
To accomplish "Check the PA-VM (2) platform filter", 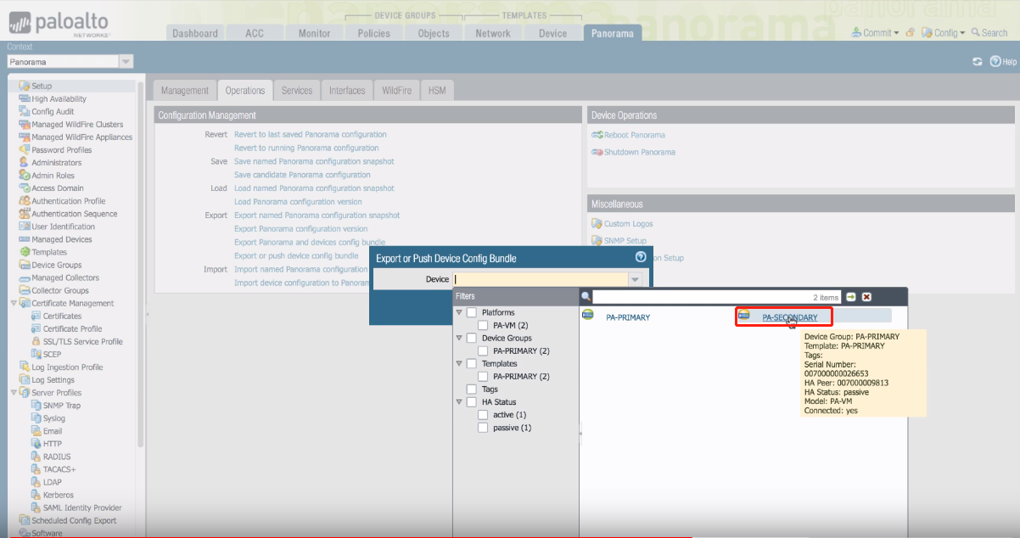I will coord(483,326).
